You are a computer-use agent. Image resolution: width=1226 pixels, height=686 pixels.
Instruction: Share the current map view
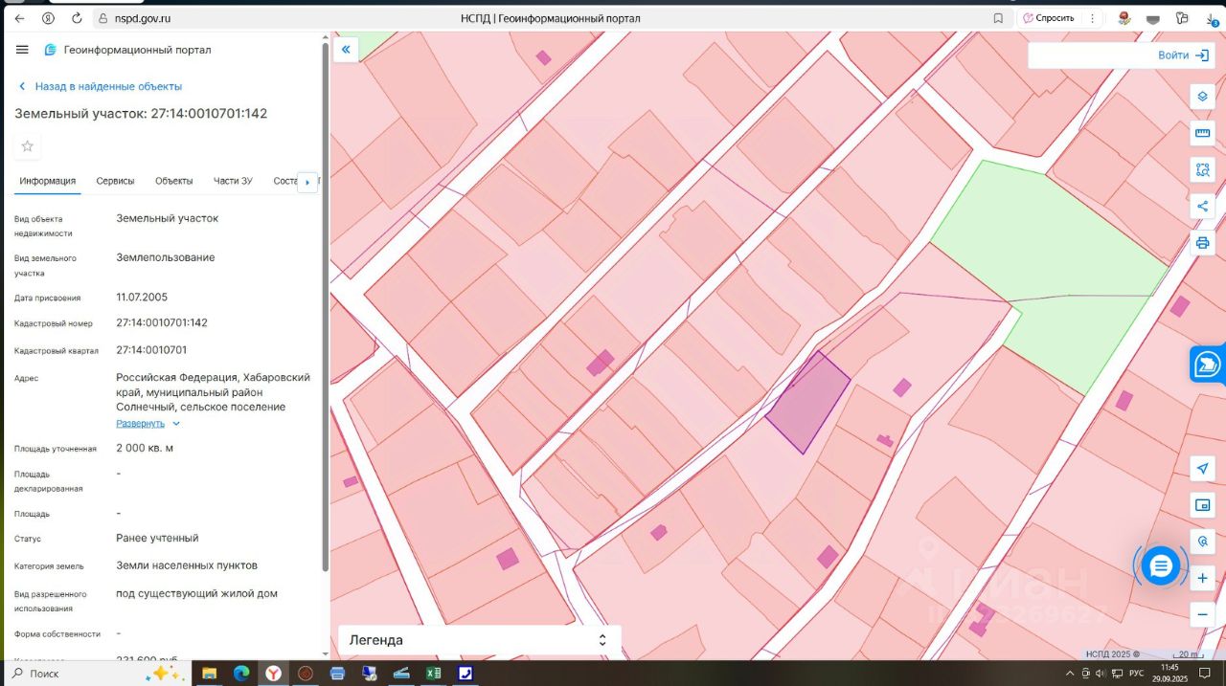pos(1202,207)
